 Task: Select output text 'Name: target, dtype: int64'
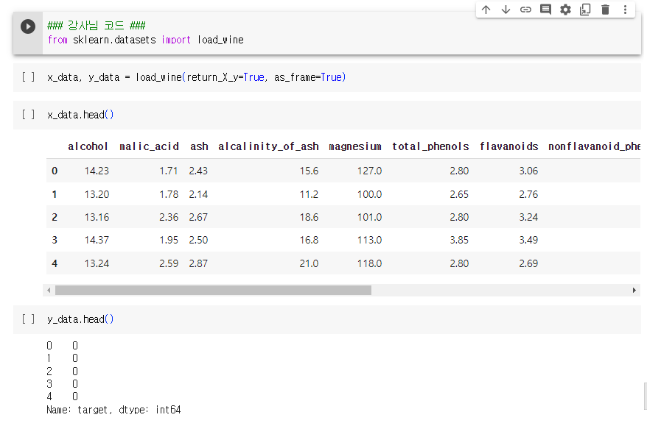coord(113,410)
